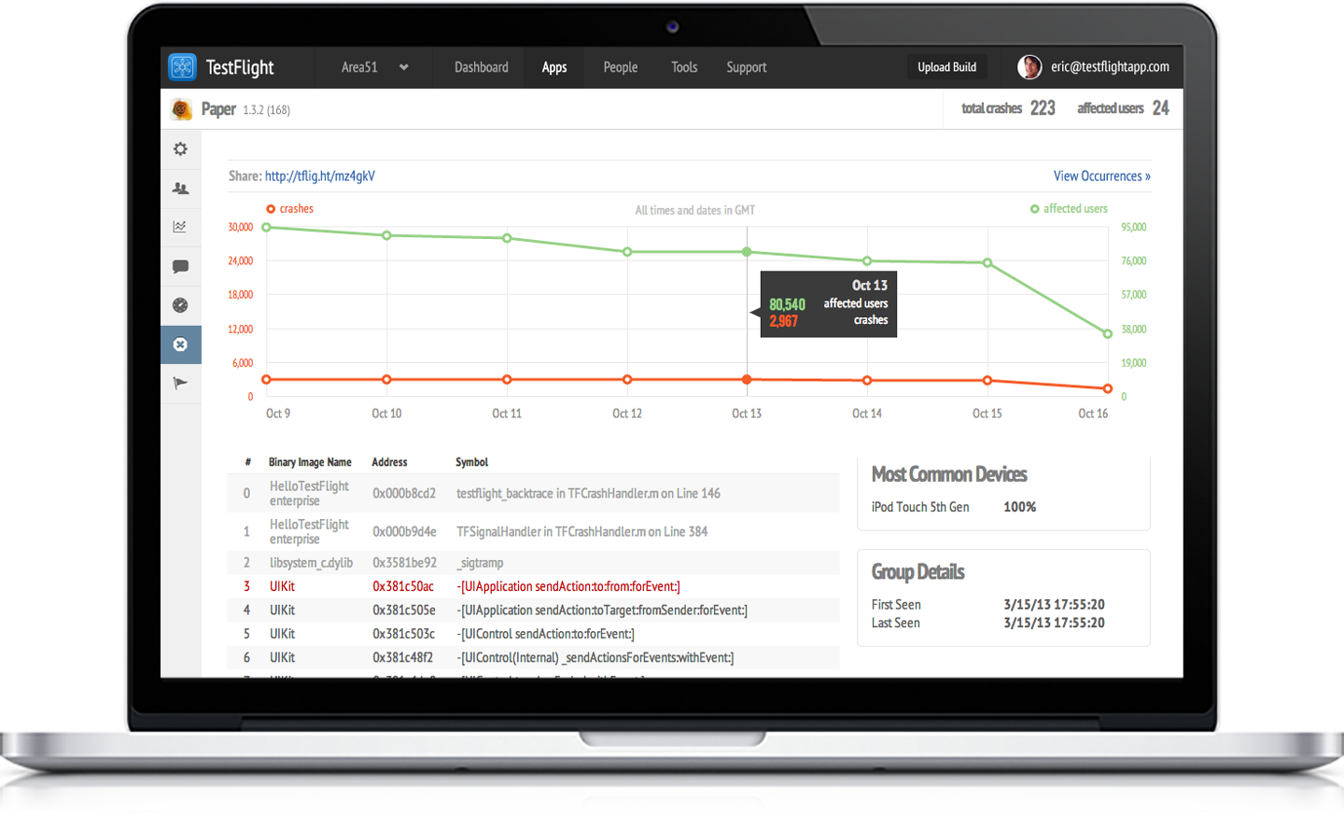1344x814 pixels.
Task: Open the line chart analytics sidebar icon
Action: [180, 227]
